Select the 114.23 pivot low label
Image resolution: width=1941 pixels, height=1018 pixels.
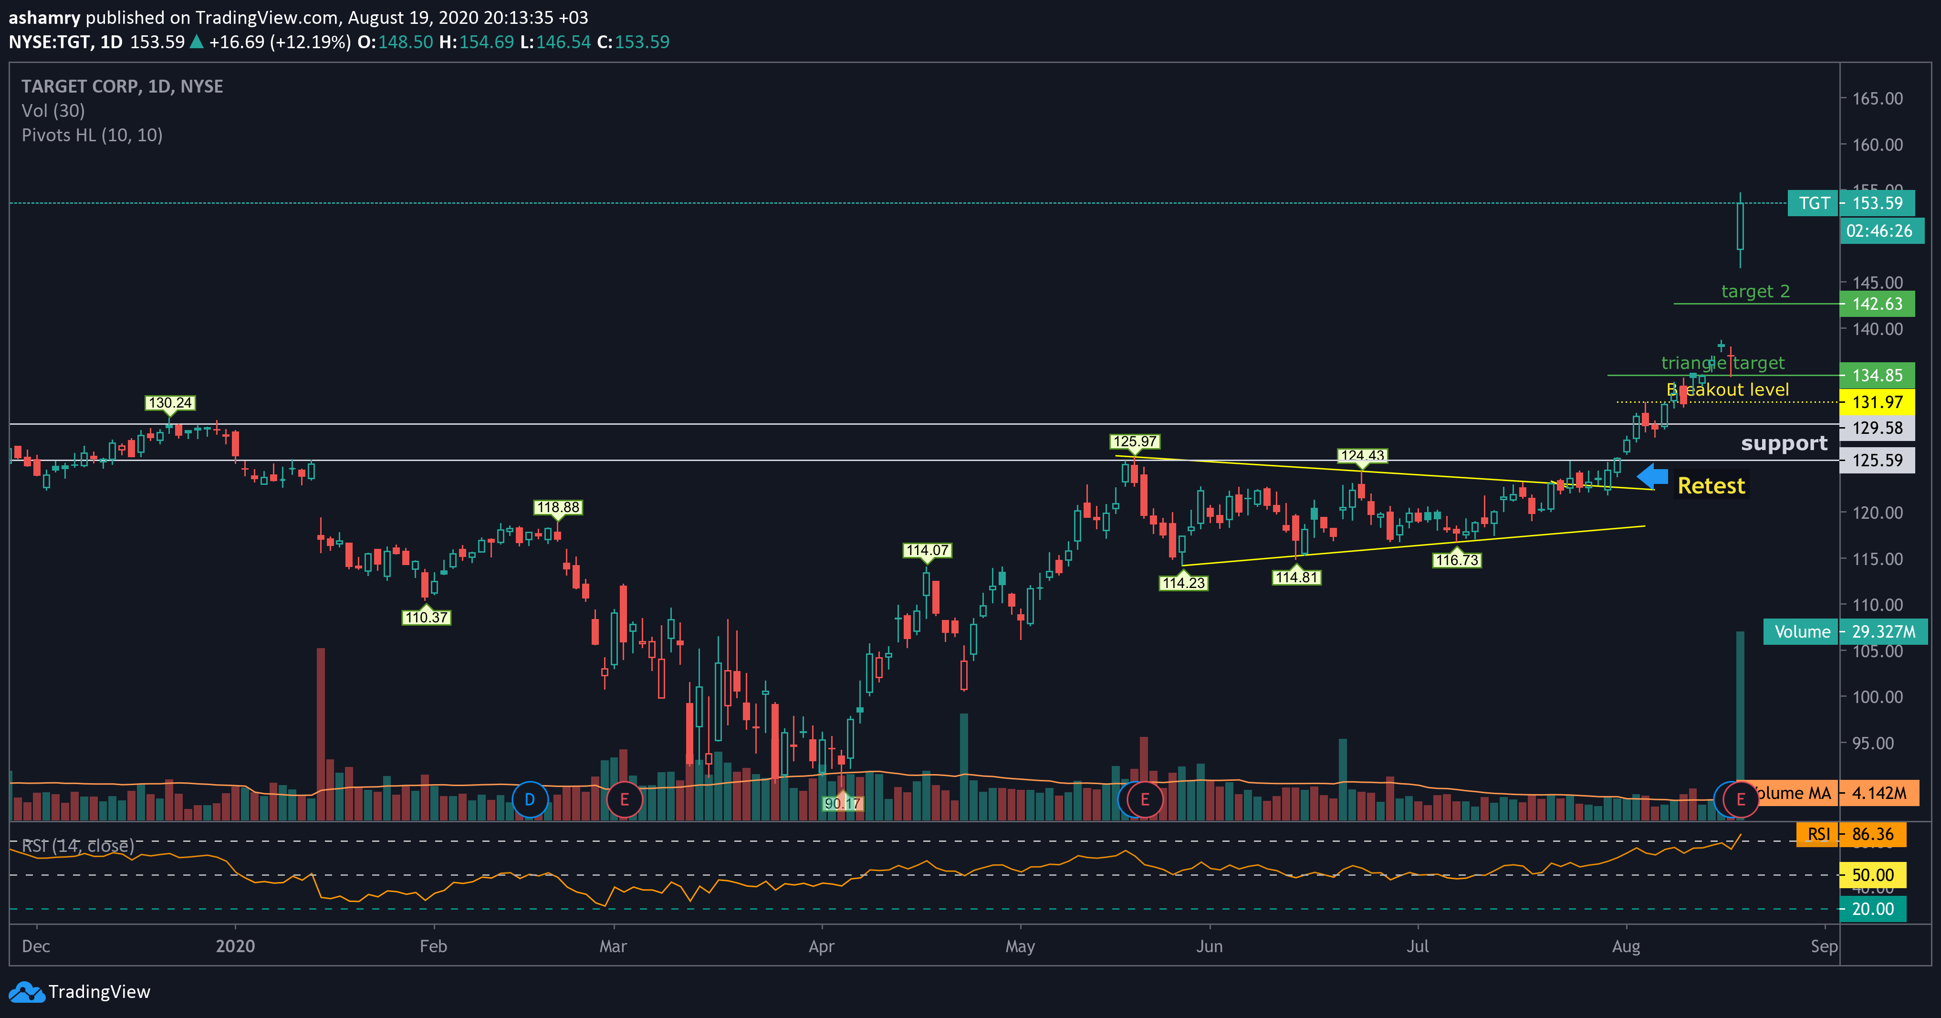(1184, 582)
